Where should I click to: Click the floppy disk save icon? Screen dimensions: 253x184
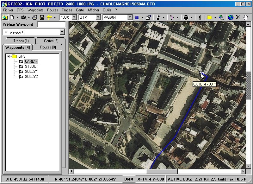tap(42, 17)
